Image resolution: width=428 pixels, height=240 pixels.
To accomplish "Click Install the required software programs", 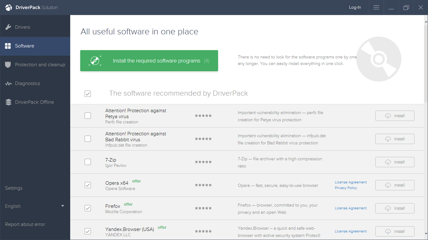I will tap(149, 61).
